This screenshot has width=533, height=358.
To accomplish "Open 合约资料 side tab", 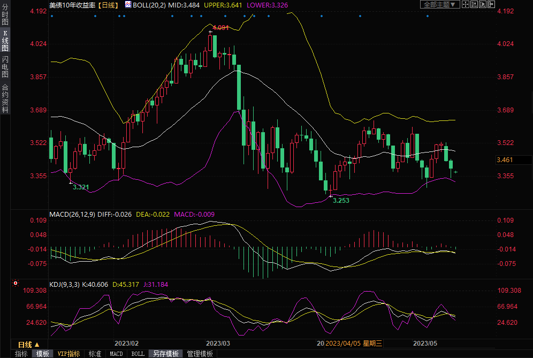I will click(x=5, y=98).
